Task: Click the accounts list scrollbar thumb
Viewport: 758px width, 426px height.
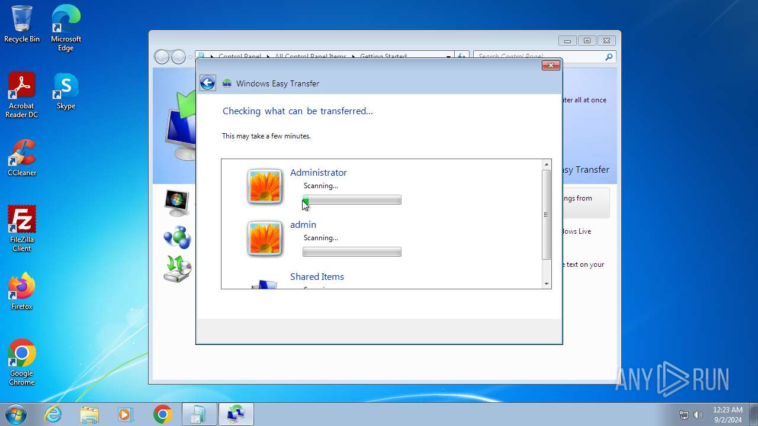Action: pyautogui.click(x=547, y=215)
